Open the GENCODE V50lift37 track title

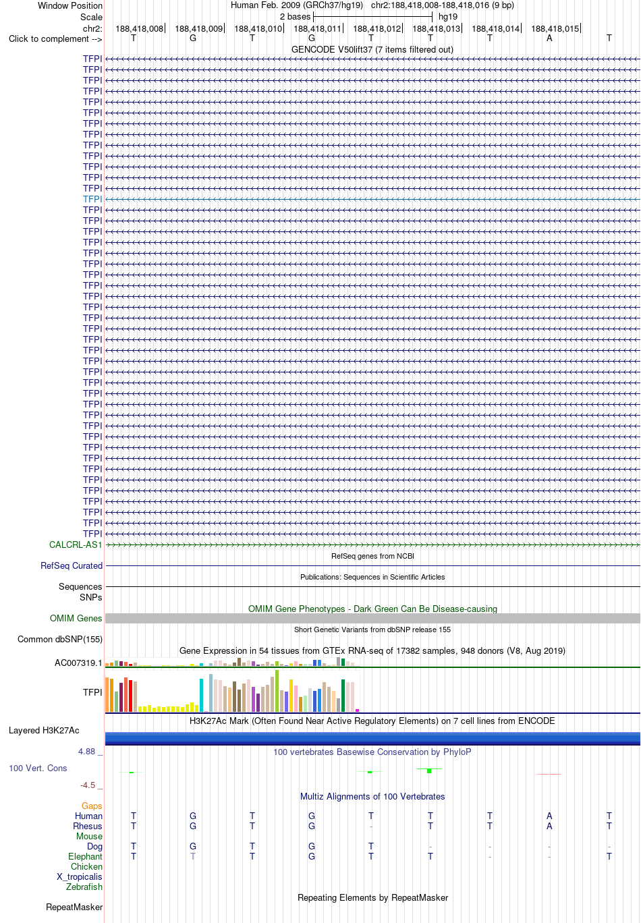(372, 50)
